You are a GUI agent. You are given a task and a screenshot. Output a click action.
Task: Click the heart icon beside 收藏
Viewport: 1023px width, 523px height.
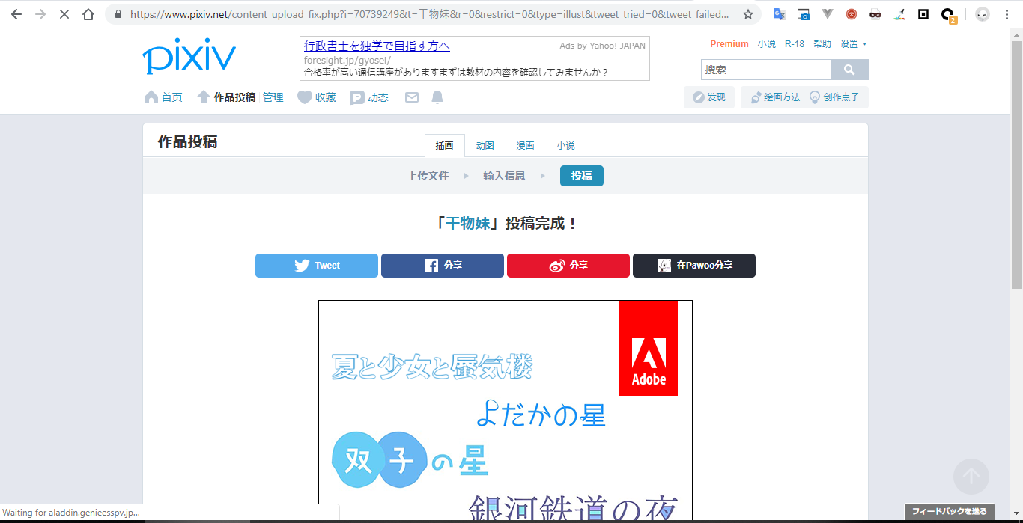pos(304,97)
